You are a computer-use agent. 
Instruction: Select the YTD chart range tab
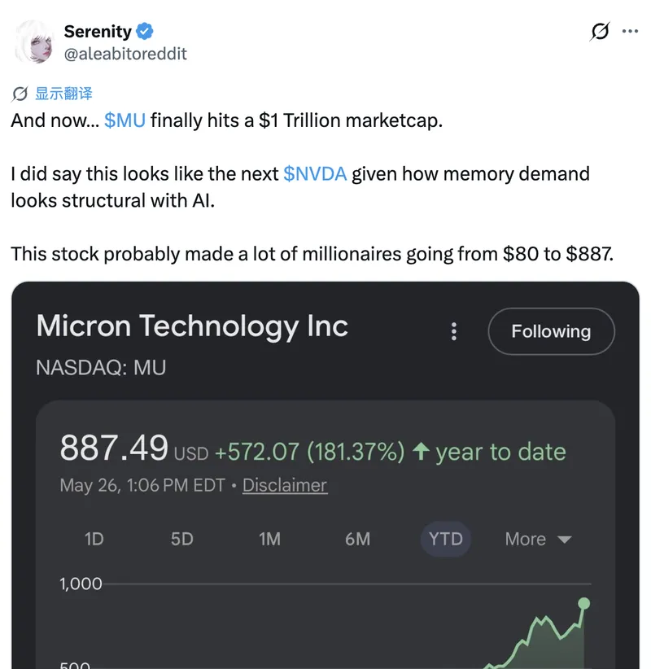445,539
